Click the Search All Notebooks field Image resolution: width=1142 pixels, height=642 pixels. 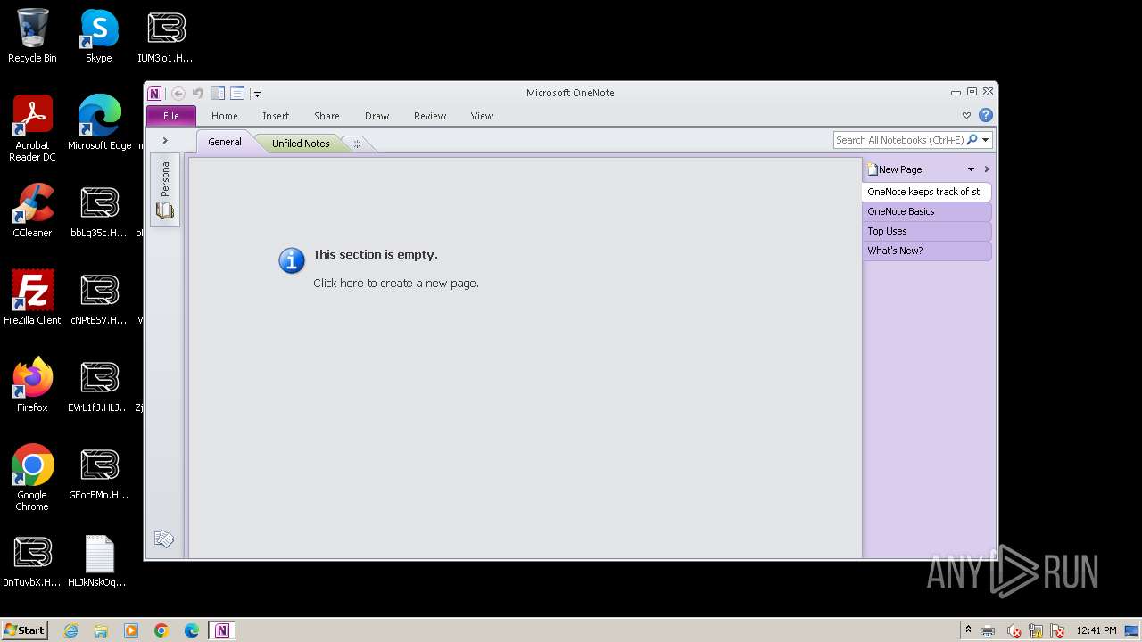pyautogui.click(x=899, y=140)
